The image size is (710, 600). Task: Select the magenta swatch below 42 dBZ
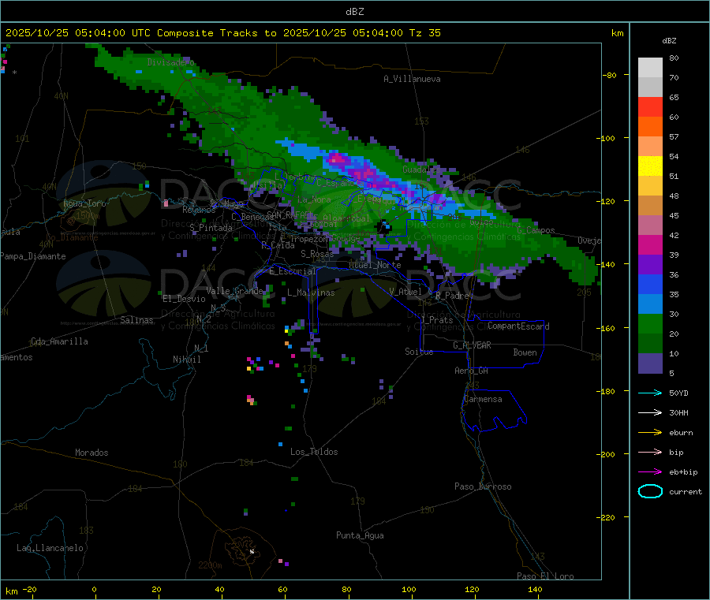pyautogui.click(x=650, y=244)
